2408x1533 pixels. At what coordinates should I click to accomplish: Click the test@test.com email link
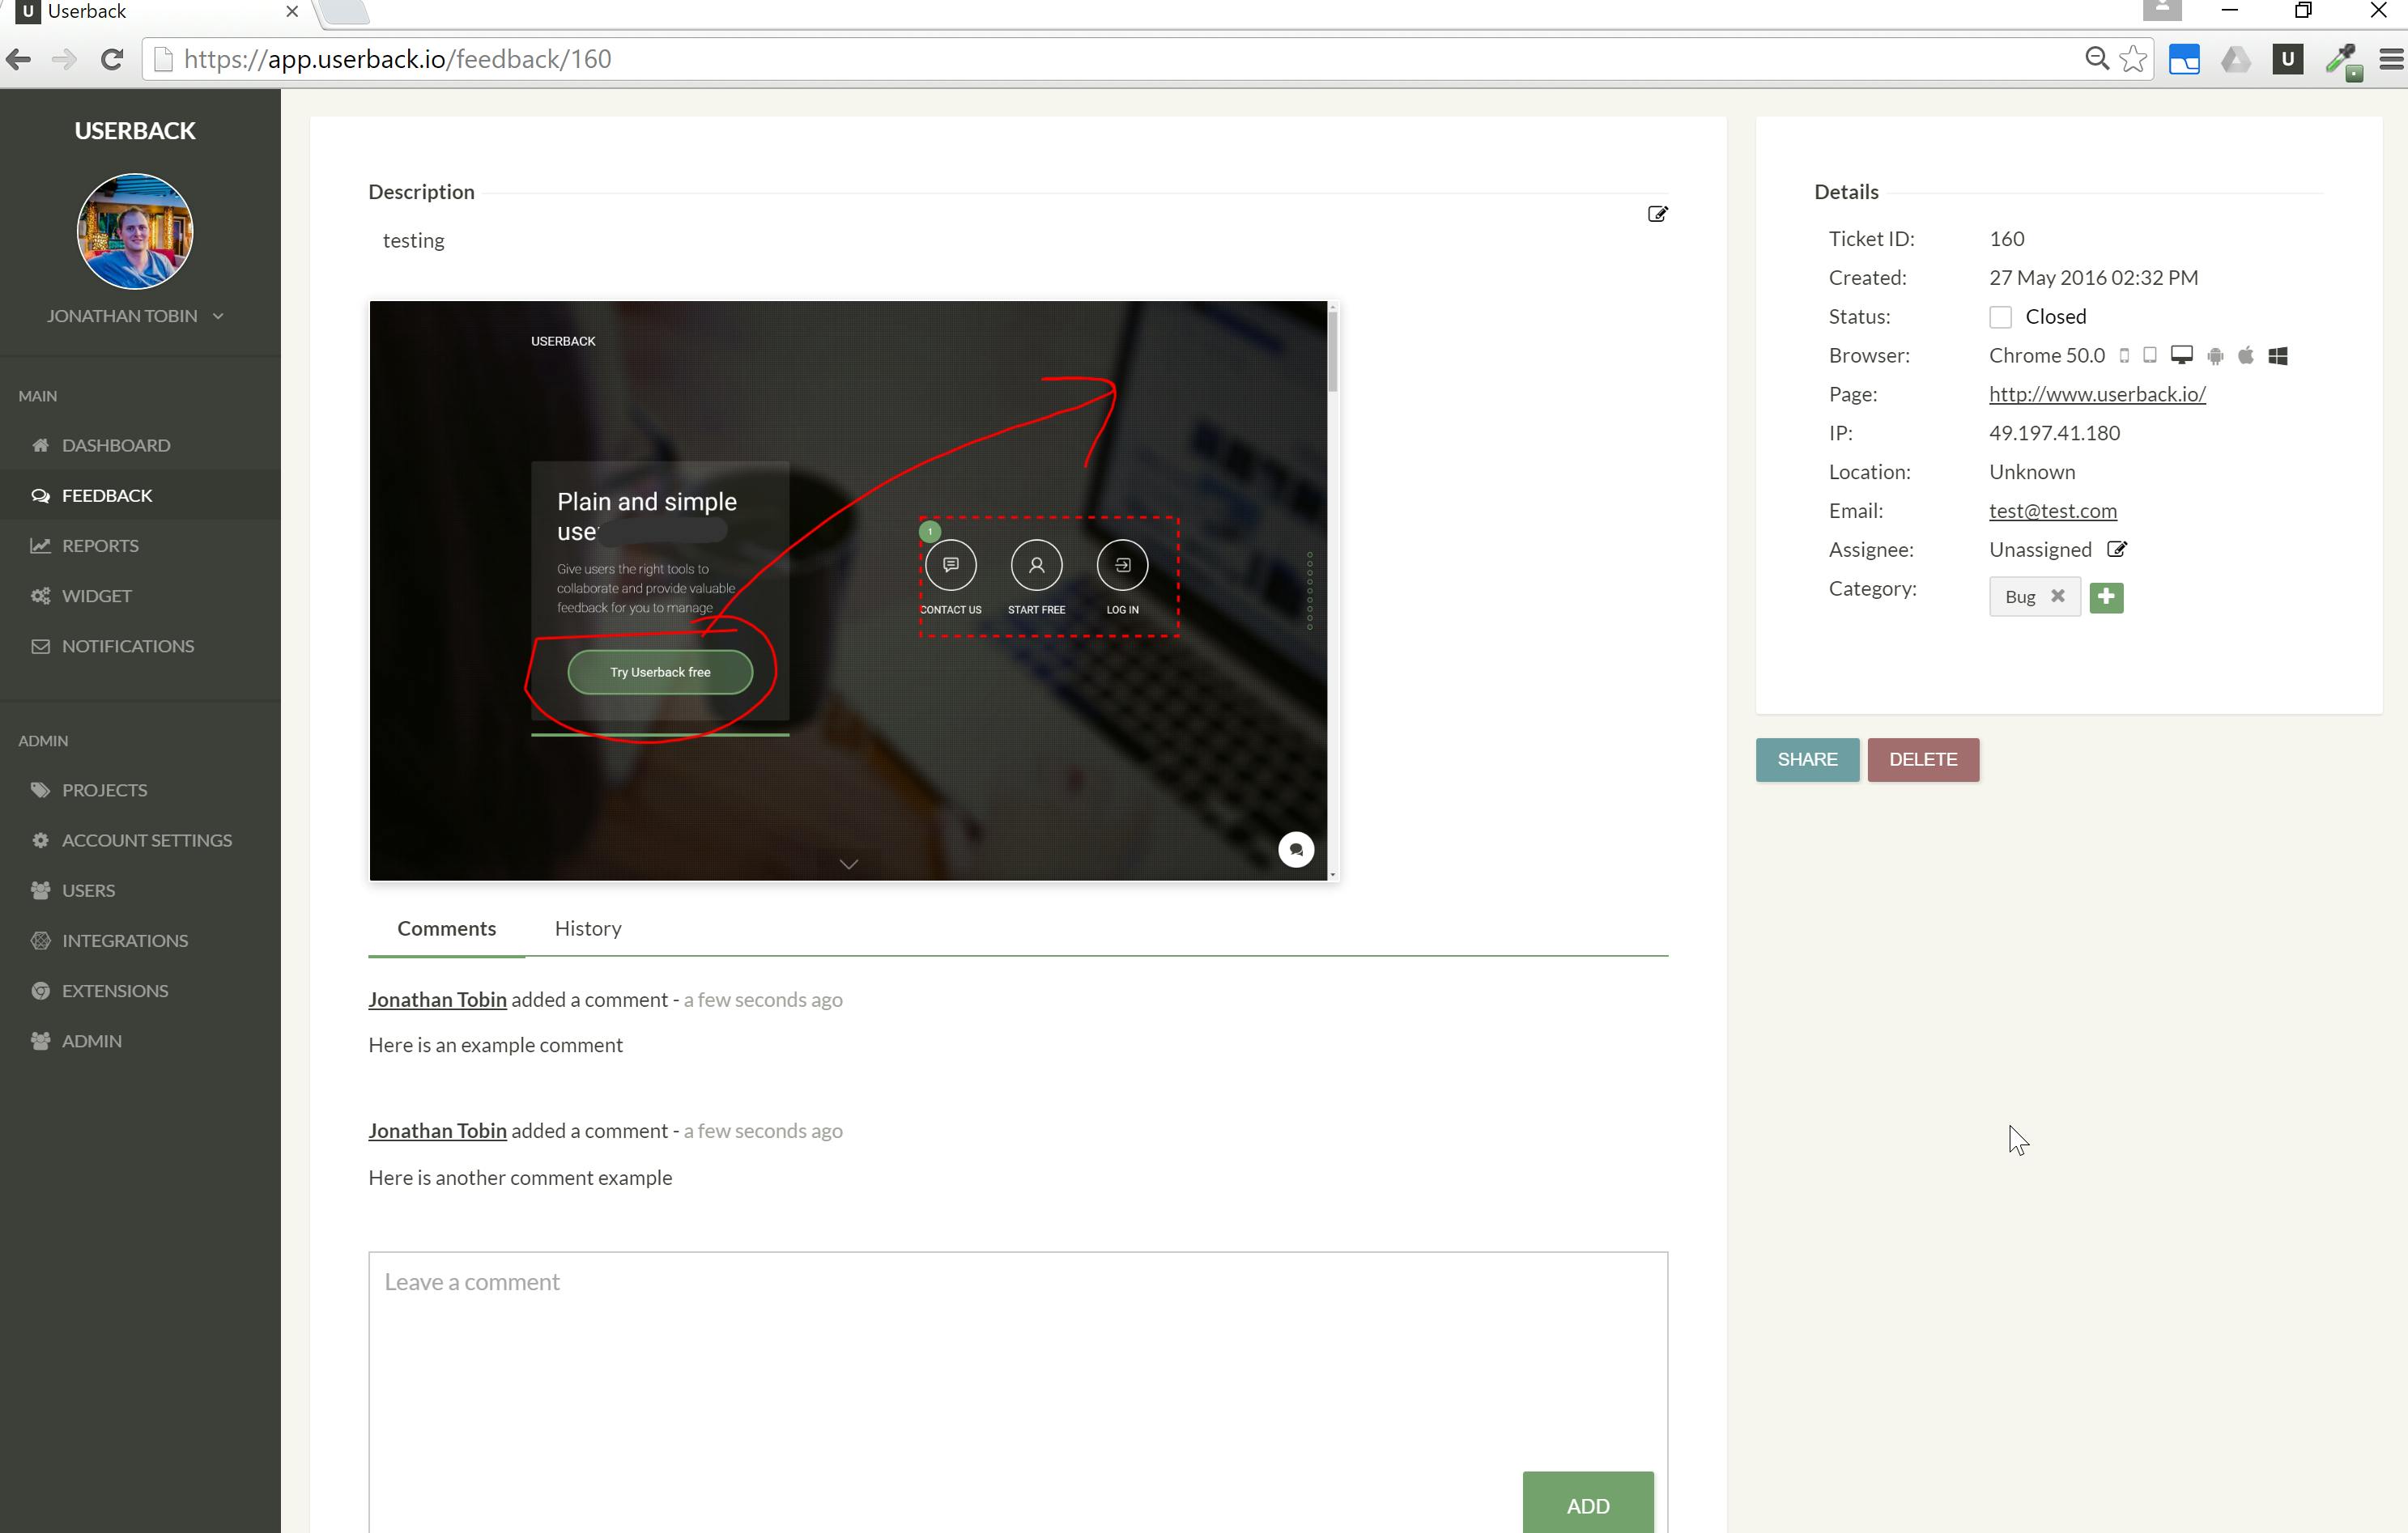(x=2053, y=511)
